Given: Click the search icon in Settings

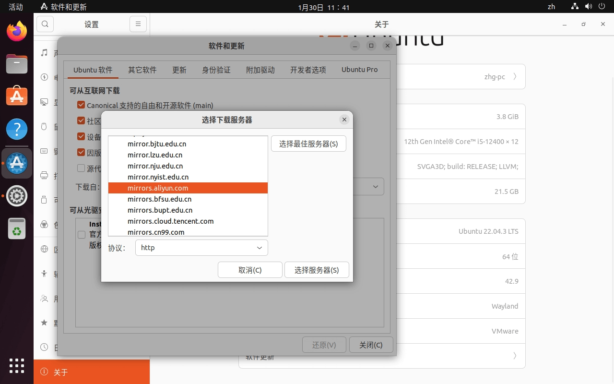Looking at the screenshot, I should click(45, 24).
